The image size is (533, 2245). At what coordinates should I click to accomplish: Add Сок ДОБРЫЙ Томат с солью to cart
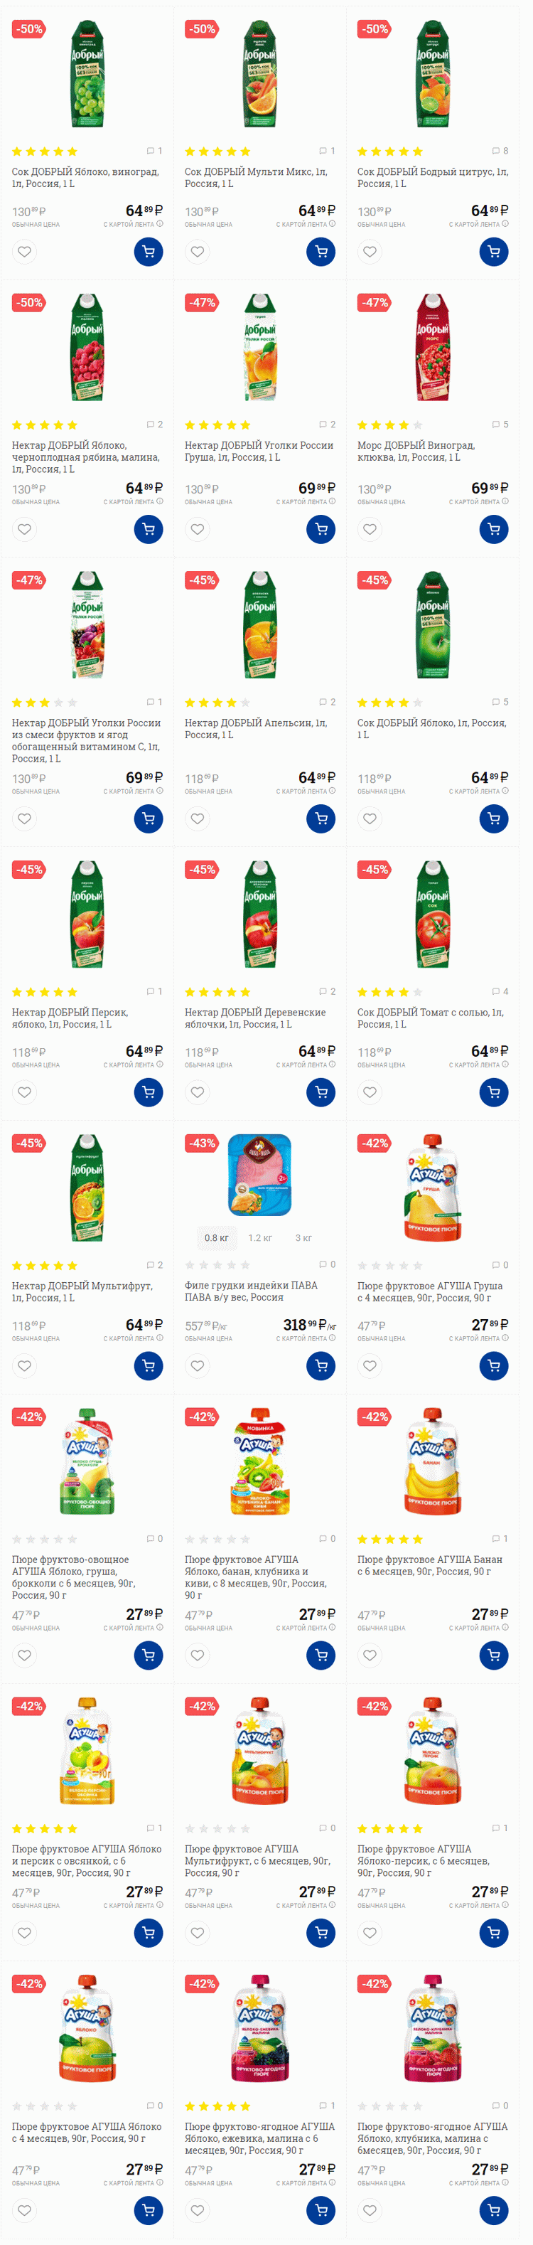coord(493,1092)
